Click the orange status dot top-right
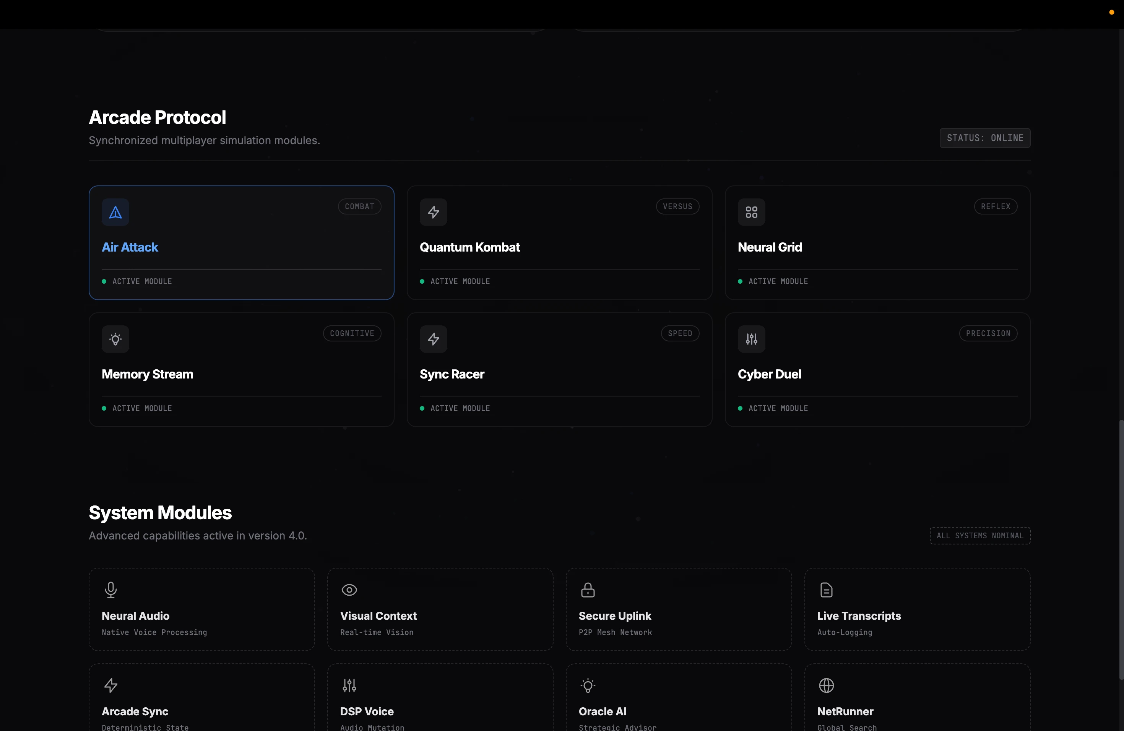The image size is (1124, 731). (x=1111, y=12)
